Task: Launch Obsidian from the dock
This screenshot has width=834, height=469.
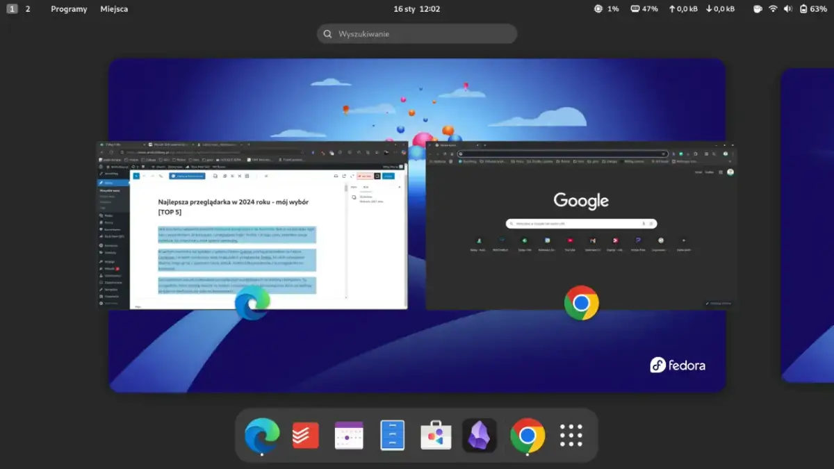Action: coord(480,436)
